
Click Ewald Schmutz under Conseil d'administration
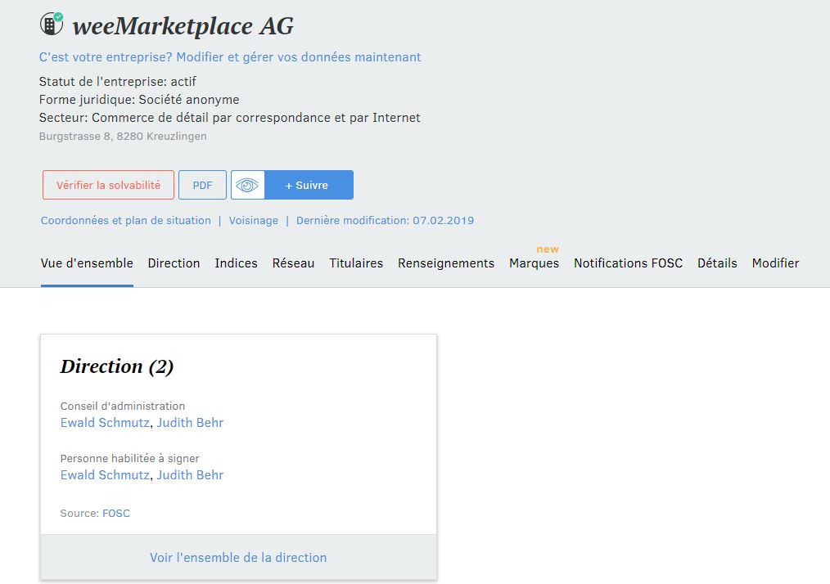[x=105, y=423]
